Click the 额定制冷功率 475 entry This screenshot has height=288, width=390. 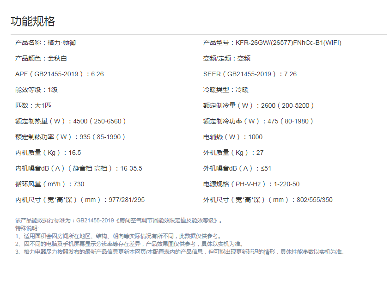tap(258, 121)
